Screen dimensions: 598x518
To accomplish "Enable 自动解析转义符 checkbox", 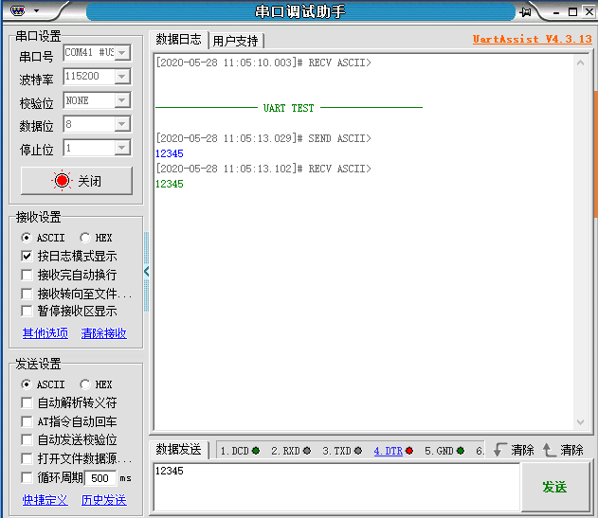I will click(27, 402).
